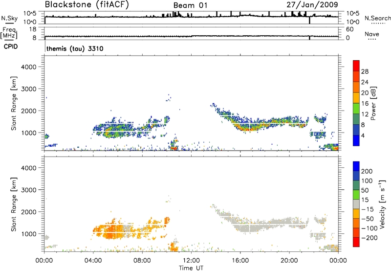391x271 pixels.
Task: Click the "N.Search" legend label
Action: [x=377, y=18]
